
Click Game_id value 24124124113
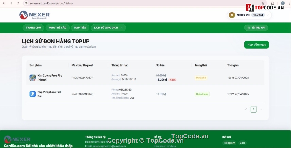click(x=129, y=79)
